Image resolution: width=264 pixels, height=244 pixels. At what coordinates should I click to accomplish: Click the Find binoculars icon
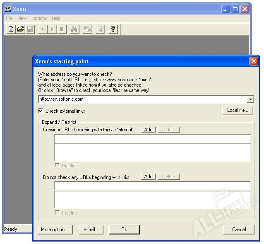click(x=74, y=29)
